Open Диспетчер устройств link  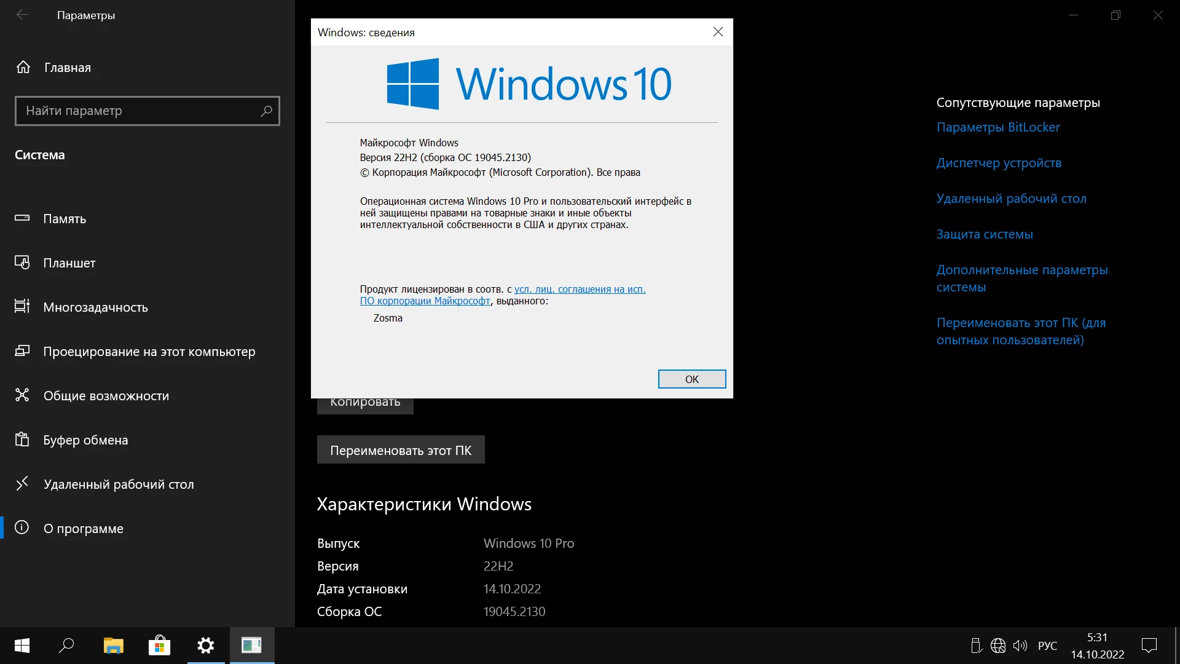tap(999, 163)
